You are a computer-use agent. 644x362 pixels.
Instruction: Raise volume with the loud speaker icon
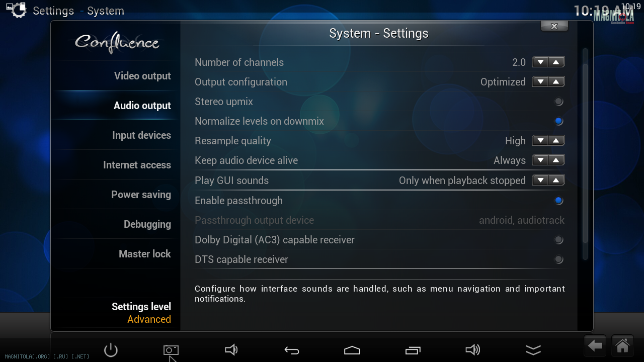pos(473,350)
